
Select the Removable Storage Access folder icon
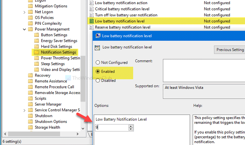(30, 92)
